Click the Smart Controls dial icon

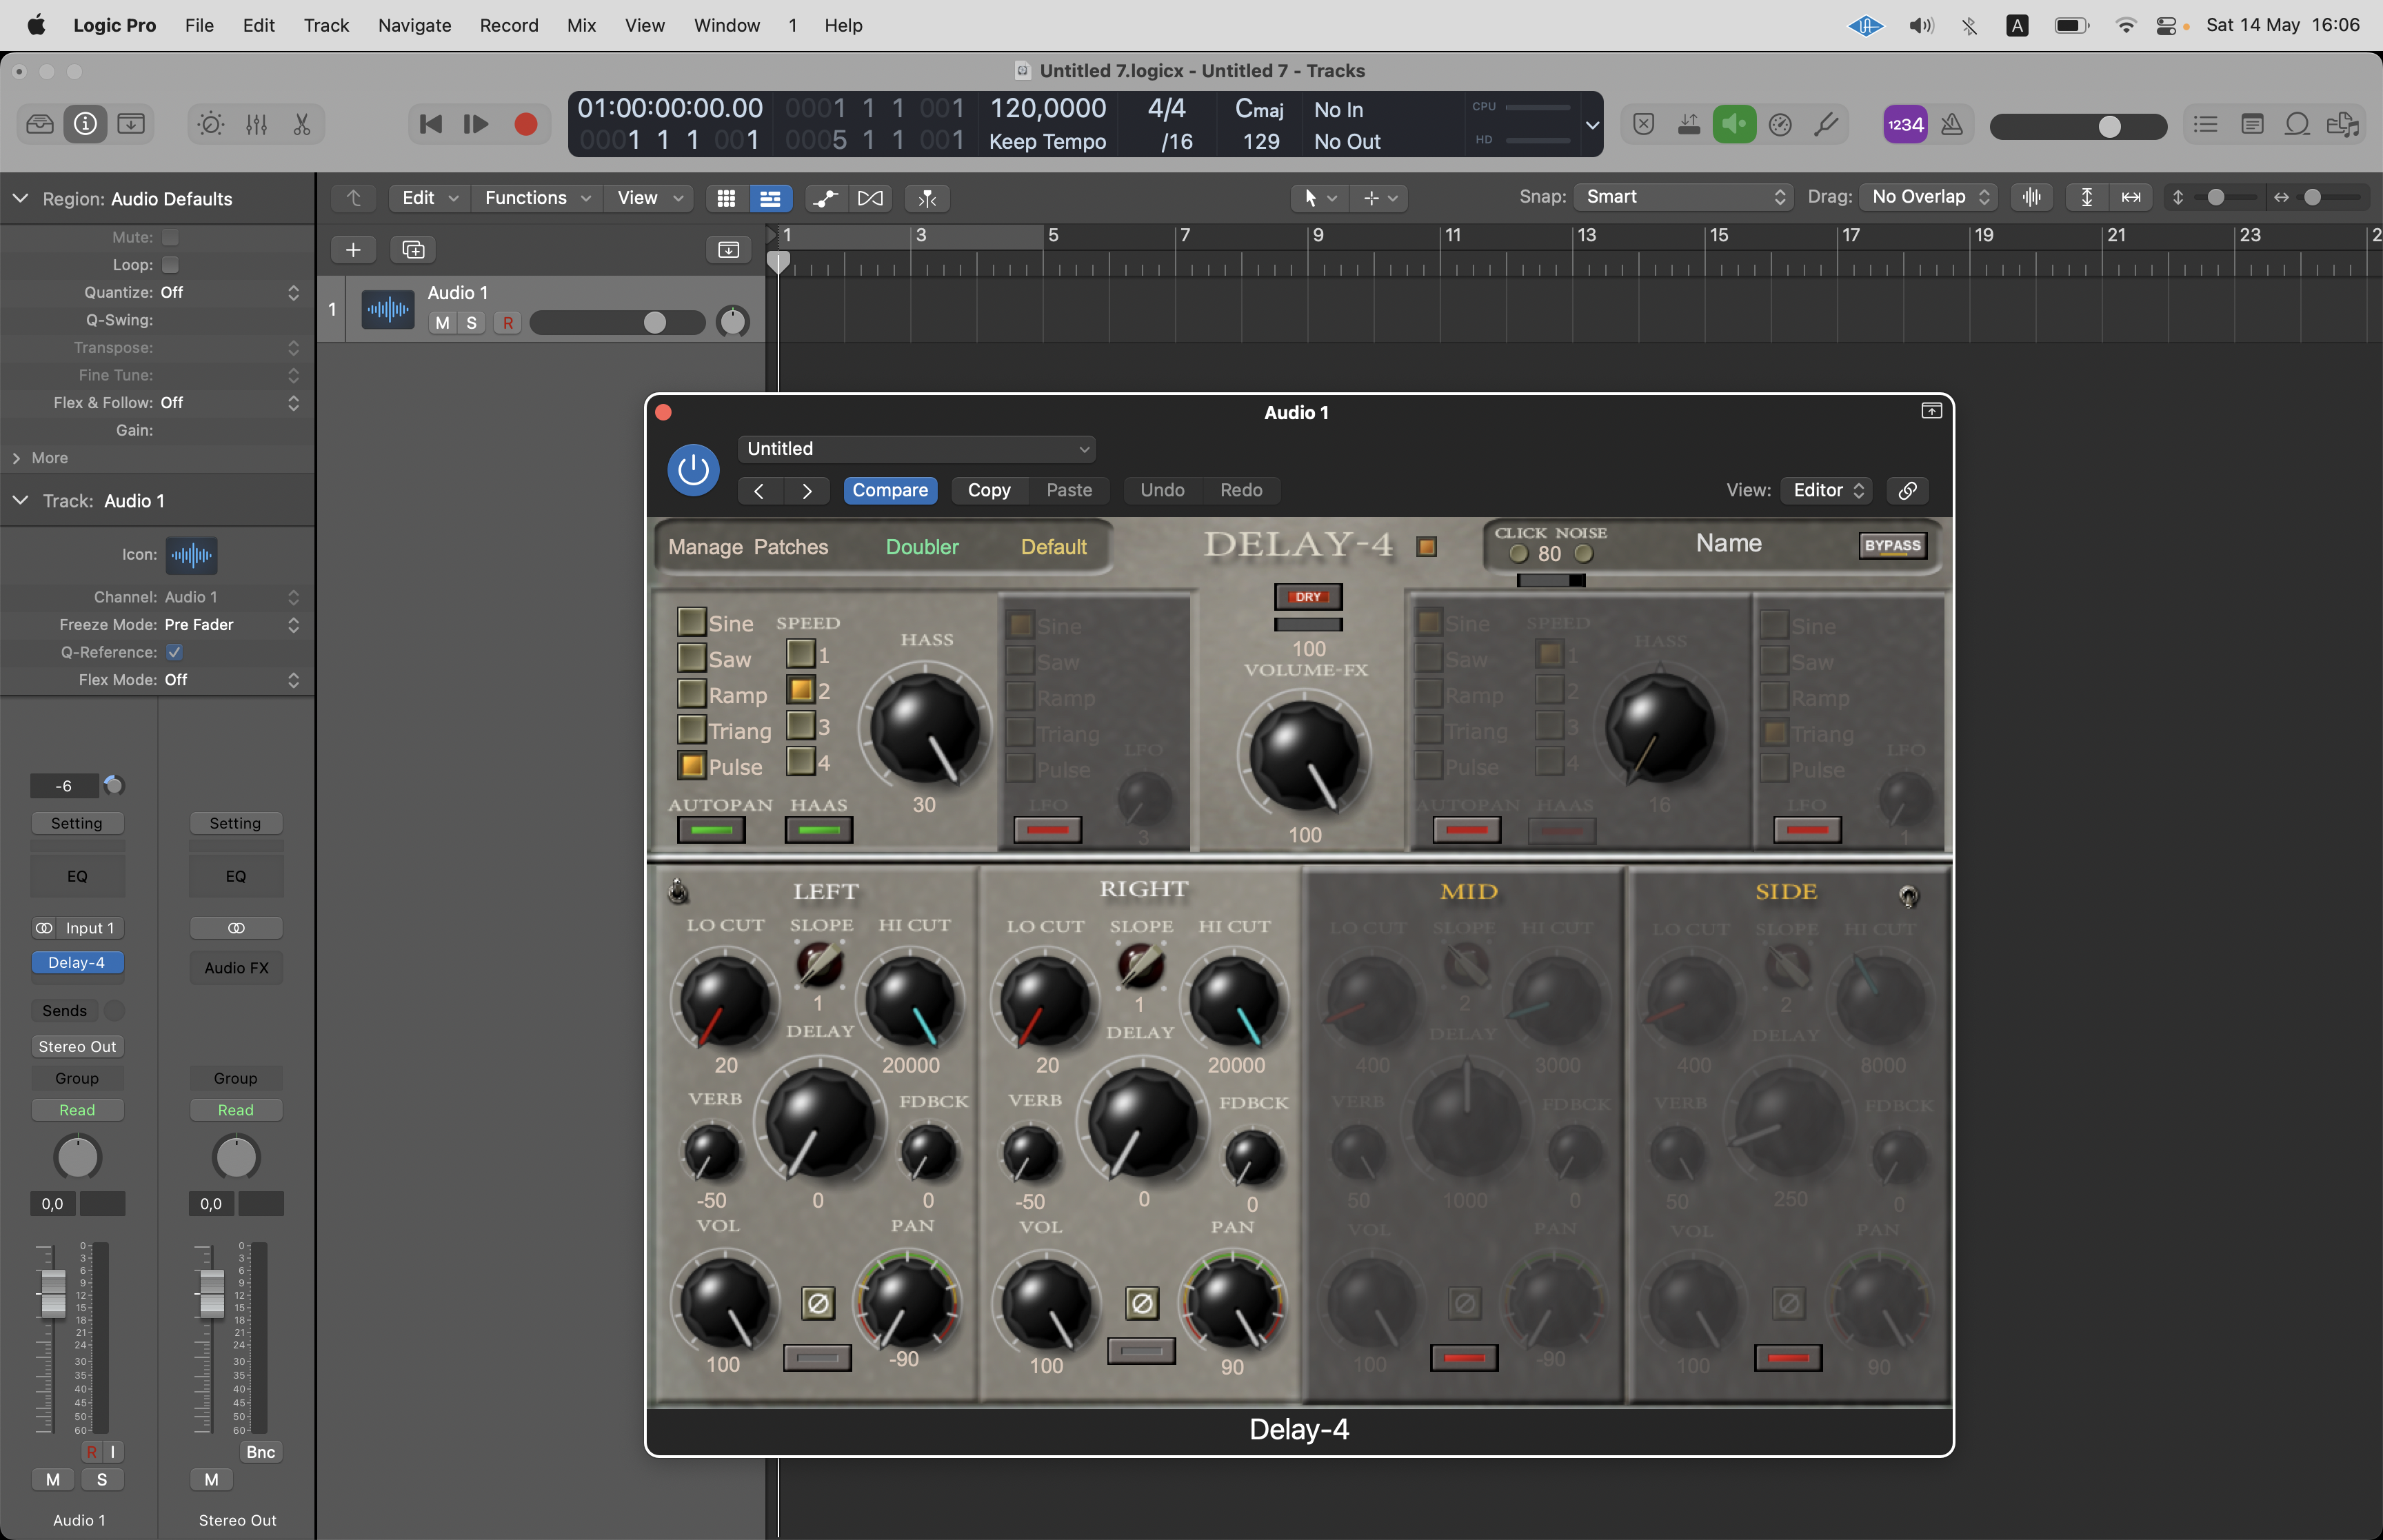210,124
